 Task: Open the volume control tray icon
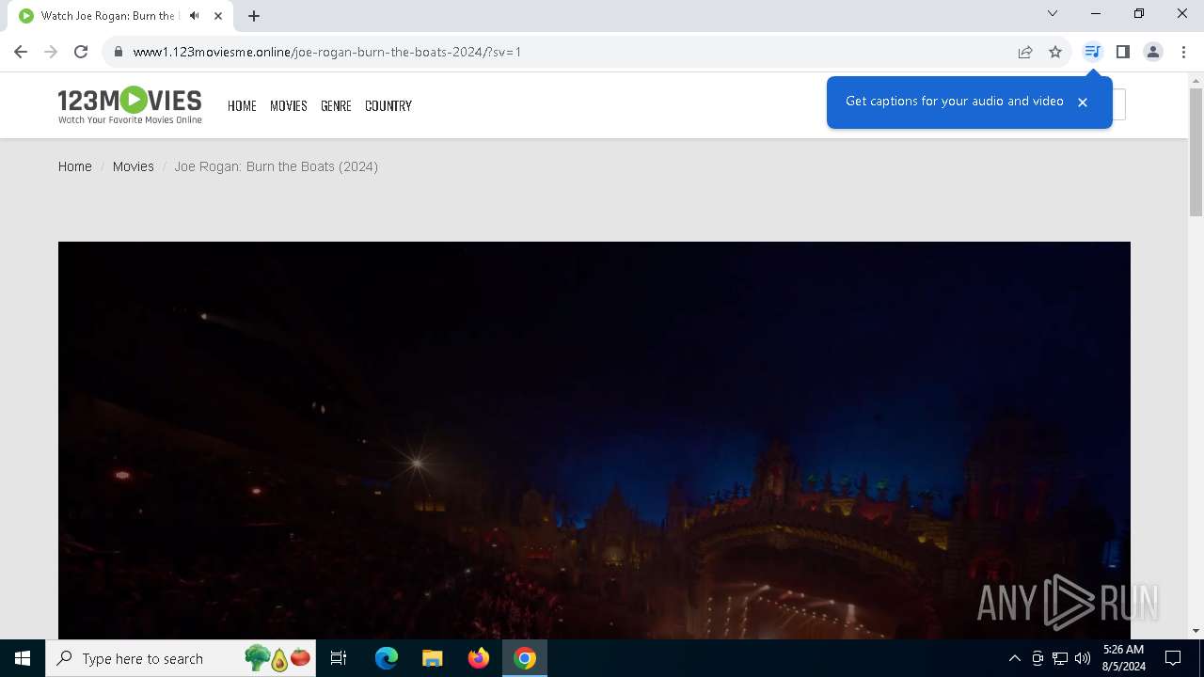point(1083,658)
